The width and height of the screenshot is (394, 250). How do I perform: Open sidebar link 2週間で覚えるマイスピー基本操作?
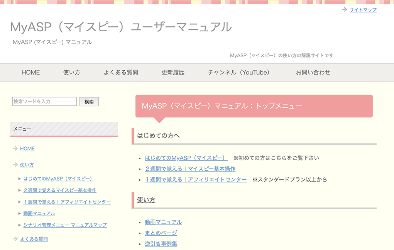click(x=60, y=190)
